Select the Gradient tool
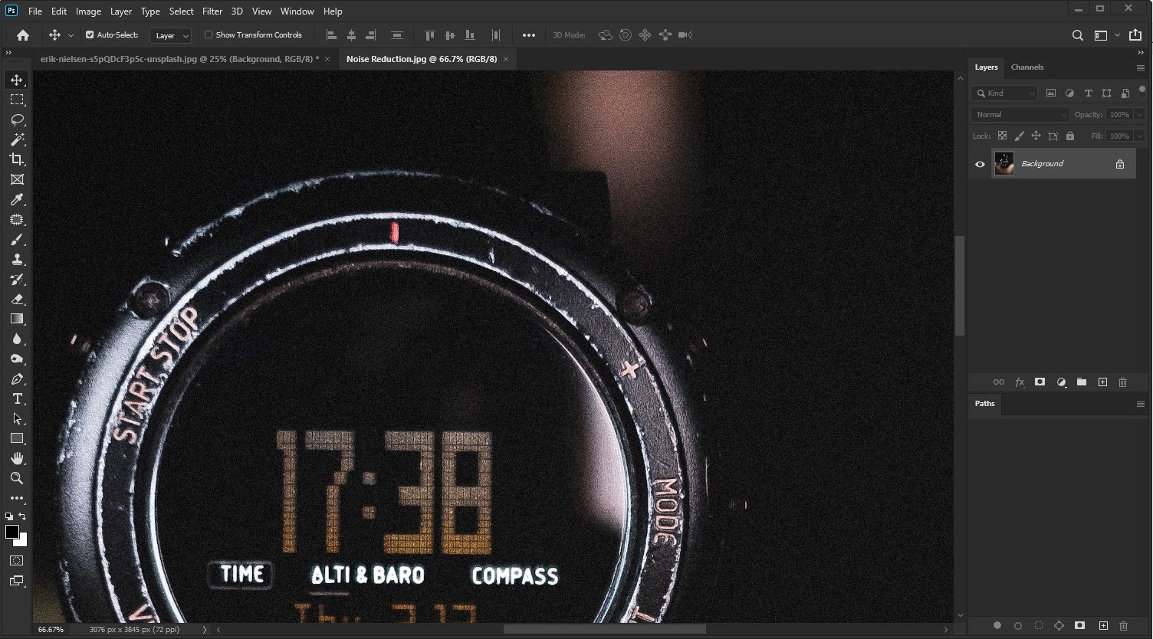The height and width of the screenshot is (639, 1153). tap(17, 319)
